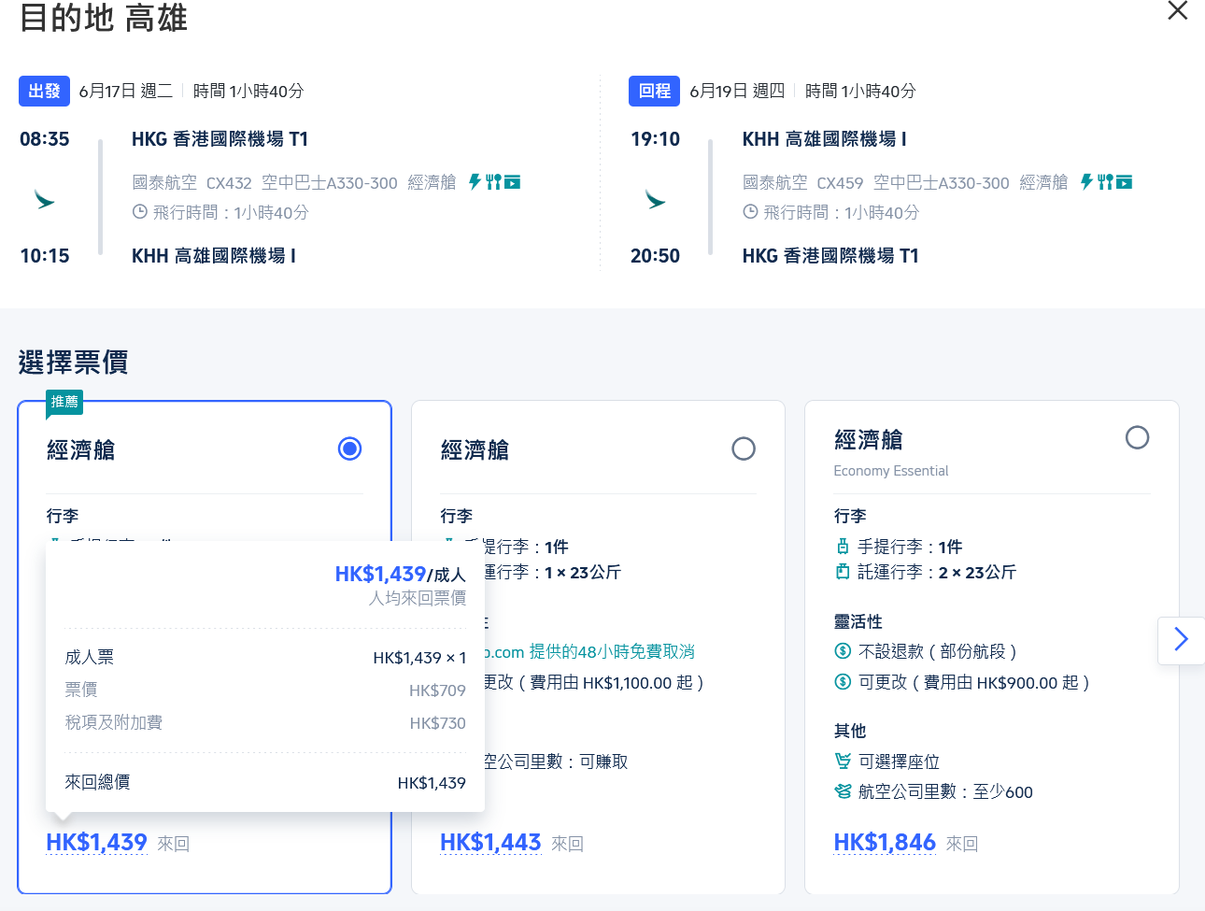Click the clock icon beside the outbound 飛行時間
This screenshot has height=911, width=1205.
pyautogui.click(x=140, y=212)
